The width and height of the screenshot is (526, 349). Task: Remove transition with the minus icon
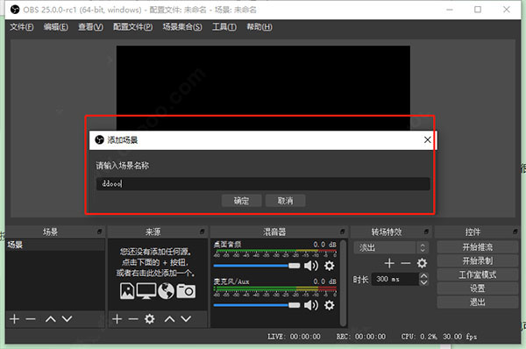406,263
